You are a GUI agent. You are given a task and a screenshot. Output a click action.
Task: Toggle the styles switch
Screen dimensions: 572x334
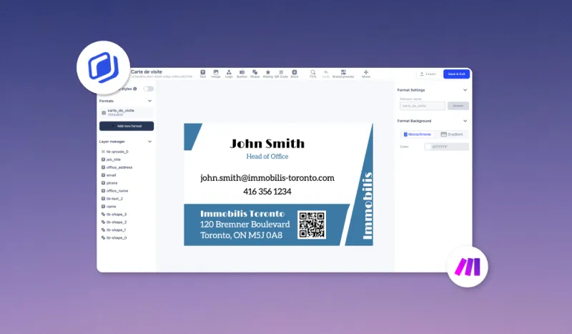(148, 89)
